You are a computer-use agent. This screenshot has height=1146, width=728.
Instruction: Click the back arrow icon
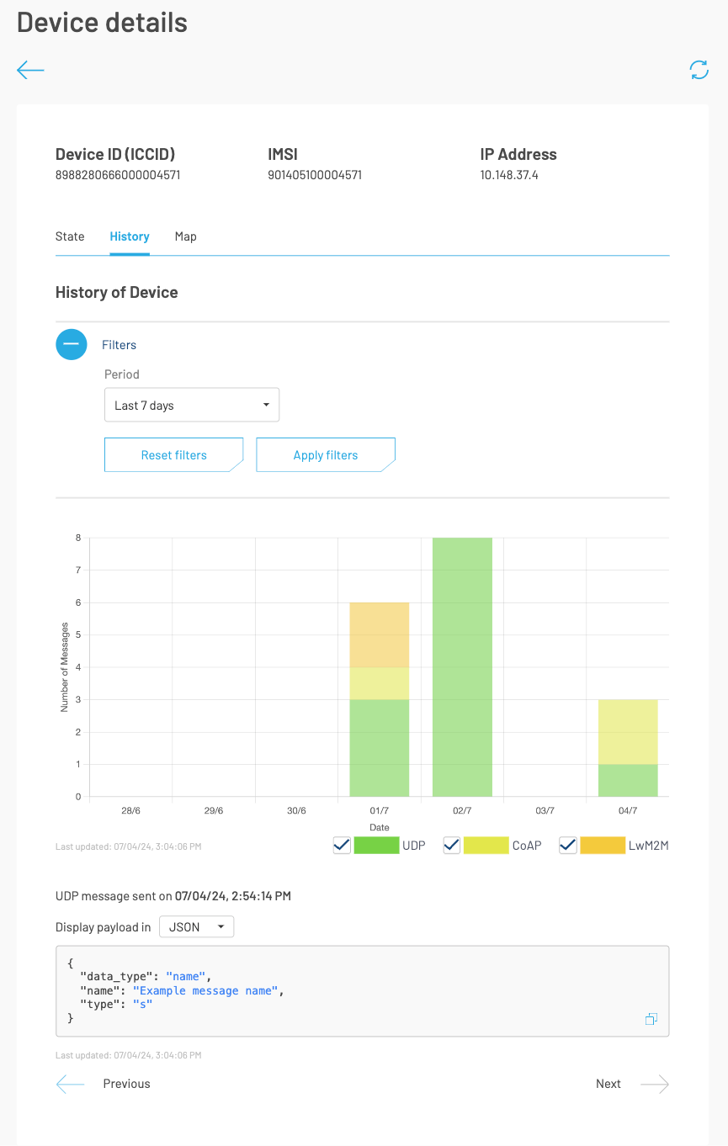[x=30, y=71]
